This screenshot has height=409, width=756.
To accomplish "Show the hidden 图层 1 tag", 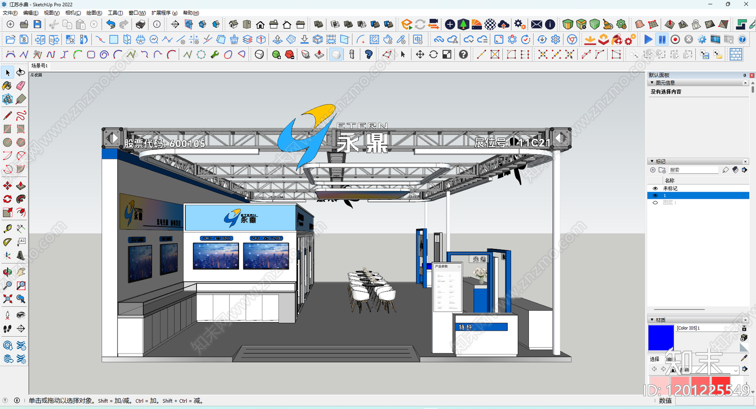I will (655, 203).
